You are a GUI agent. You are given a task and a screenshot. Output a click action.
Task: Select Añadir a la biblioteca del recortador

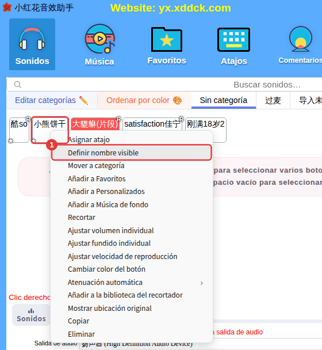point(132,295)
